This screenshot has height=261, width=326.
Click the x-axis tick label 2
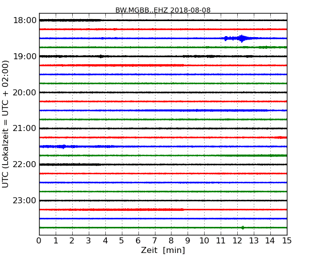[72, 241]
